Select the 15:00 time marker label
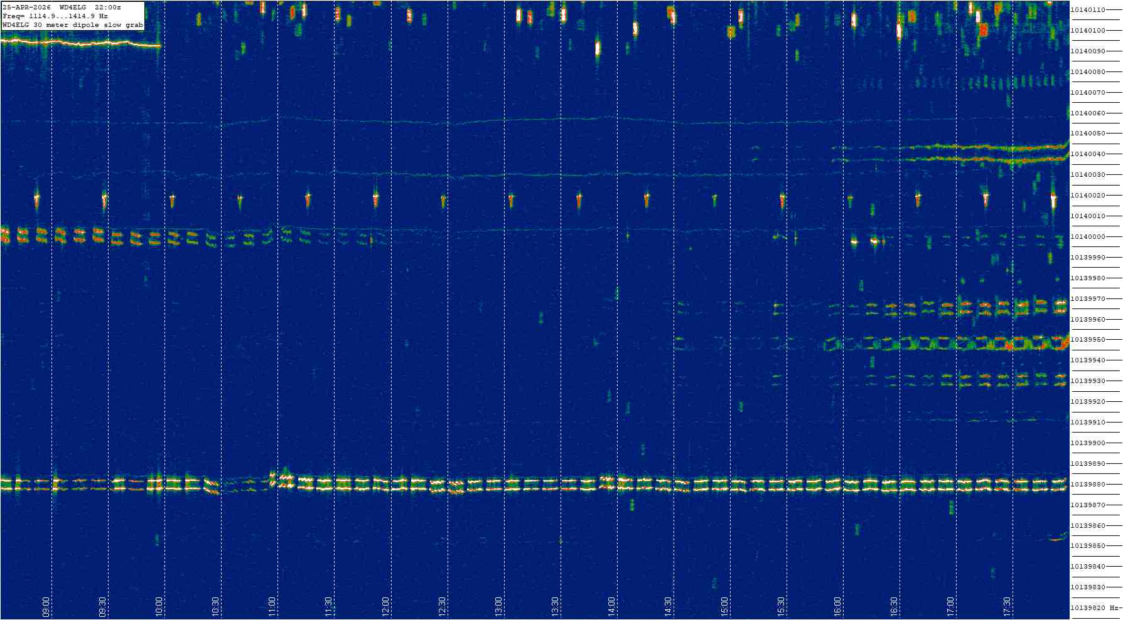 (724, 606)
